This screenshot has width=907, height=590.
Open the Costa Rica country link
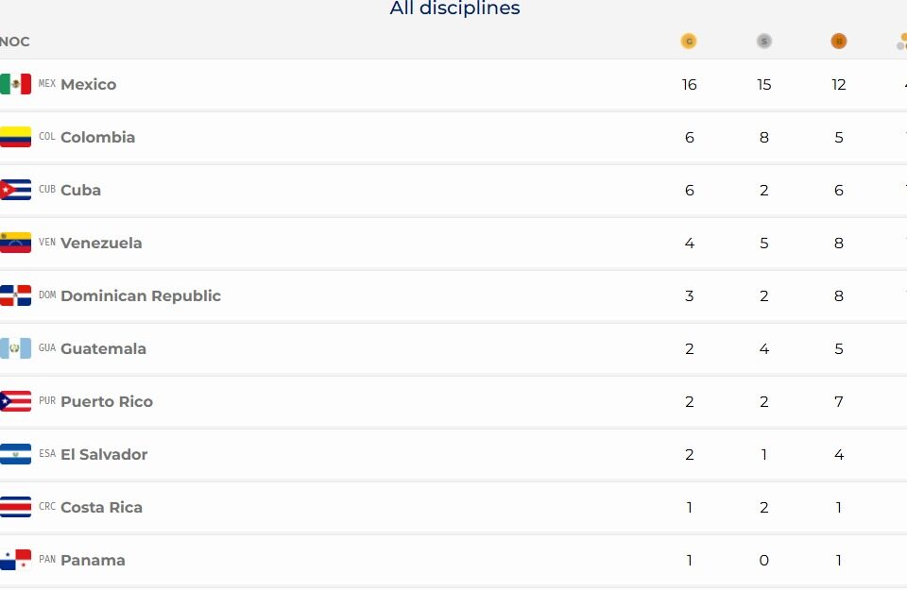[x=101, y=507]
